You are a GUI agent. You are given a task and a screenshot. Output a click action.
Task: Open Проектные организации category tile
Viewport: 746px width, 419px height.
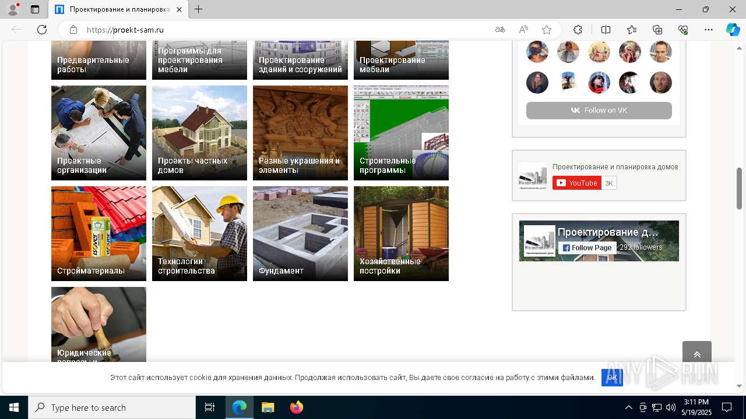(x=98, y=133)
